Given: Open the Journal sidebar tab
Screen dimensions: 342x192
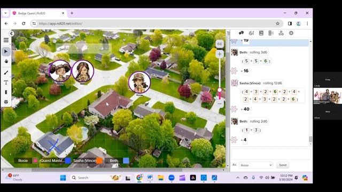Looking at the screenshot, I should [x=261, y=33].
